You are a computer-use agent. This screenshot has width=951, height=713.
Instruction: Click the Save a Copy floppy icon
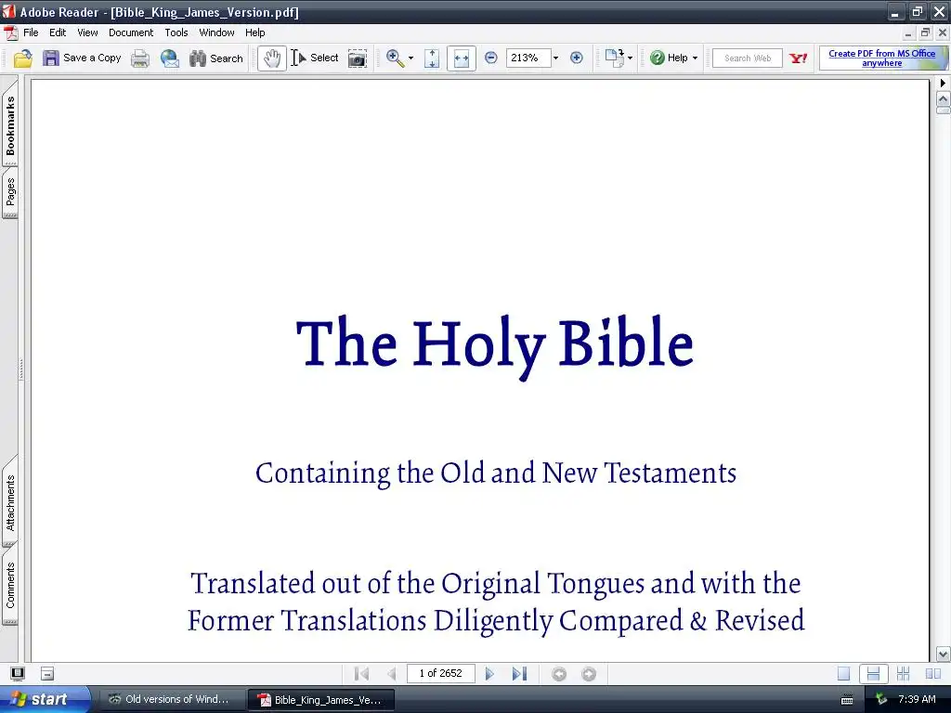coord(51,58)
